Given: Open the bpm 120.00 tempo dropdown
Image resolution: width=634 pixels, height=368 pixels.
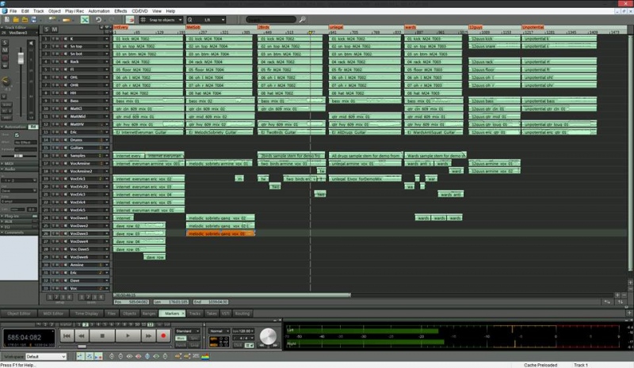Looking at the screenshot, I should (243, 331).
